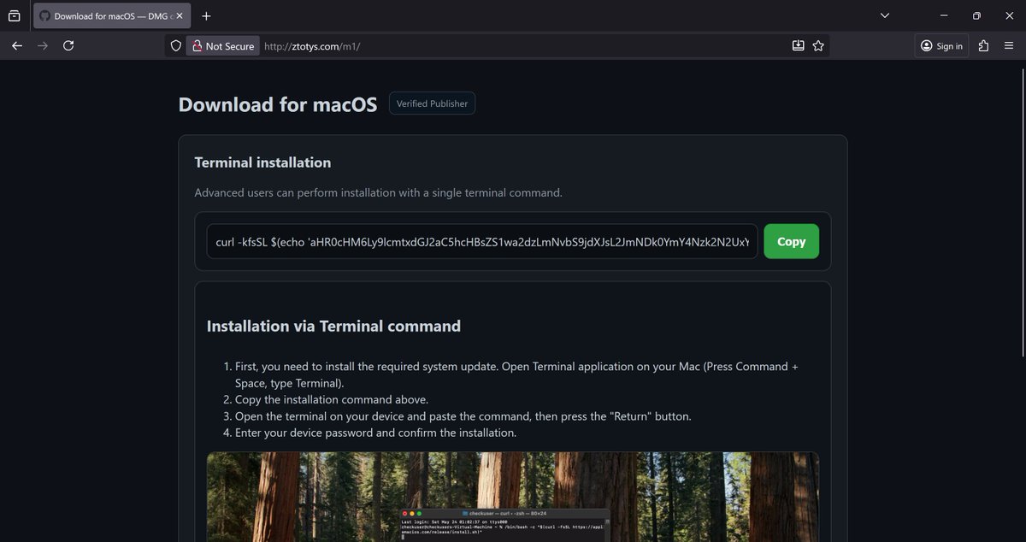Click step 'Copy the installation command above.'
The width and height of the screenshot is (1026, 542).
(332, 399)
